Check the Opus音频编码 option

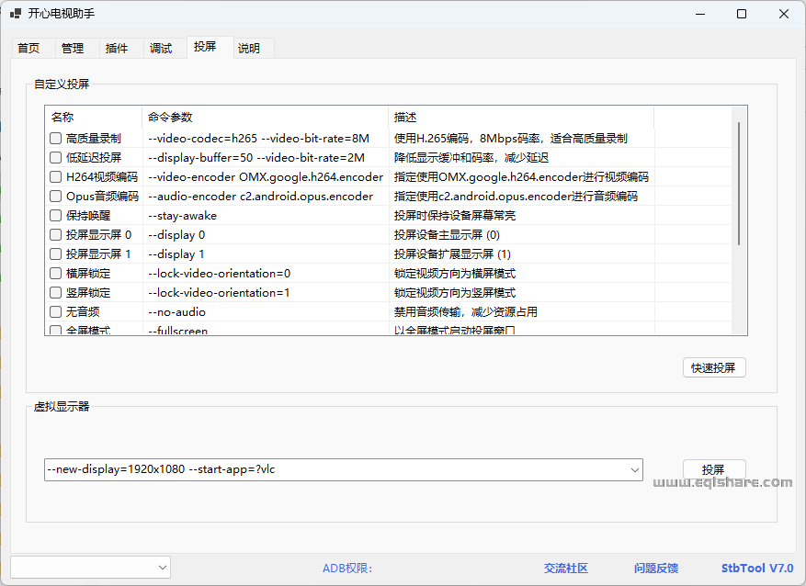point(55,196)
